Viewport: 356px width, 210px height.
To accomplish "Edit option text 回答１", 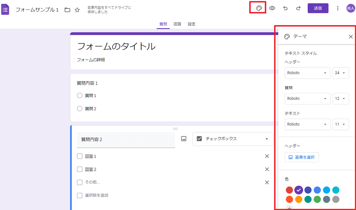I will tap(91, 156).
